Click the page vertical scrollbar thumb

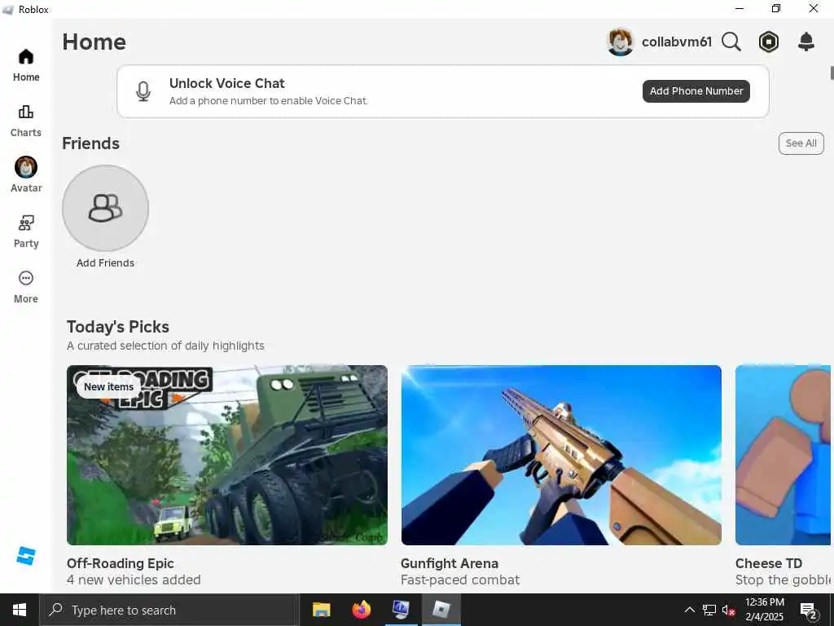[832, 73]
